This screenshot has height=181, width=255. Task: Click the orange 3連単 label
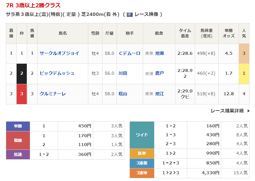(x=142, y=173)
